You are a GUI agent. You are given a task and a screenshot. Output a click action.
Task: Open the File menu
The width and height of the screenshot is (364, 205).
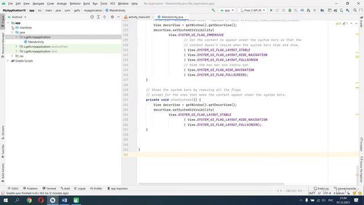click(10, 3)
